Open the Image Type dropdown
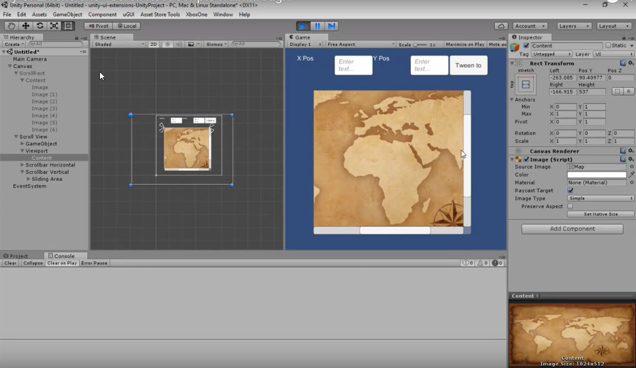The height and width of the screenshot is (368, 636). 600,199
